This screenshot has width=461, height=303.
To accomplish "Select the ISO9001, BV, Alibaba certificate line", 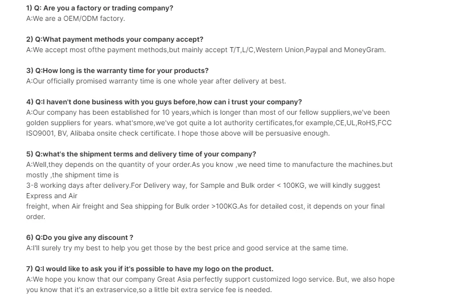I will 178,133.
